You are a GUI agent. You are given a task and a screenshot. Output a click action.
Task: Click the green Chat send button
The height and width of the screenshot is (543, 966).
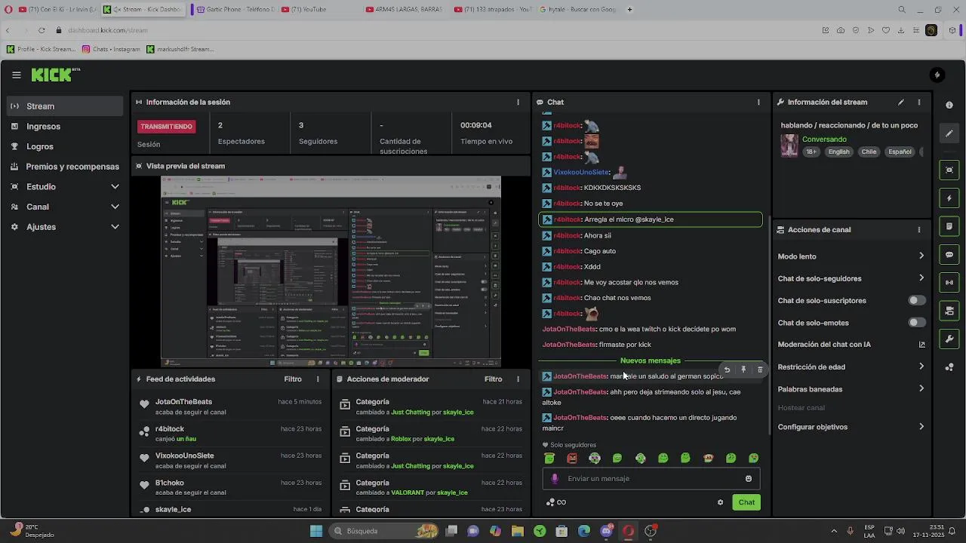746,502
